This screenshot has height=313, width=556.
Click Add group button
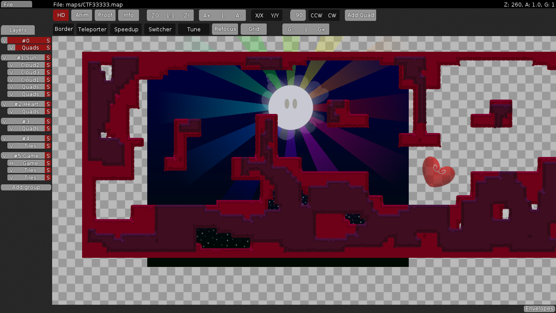click(26, 187)
